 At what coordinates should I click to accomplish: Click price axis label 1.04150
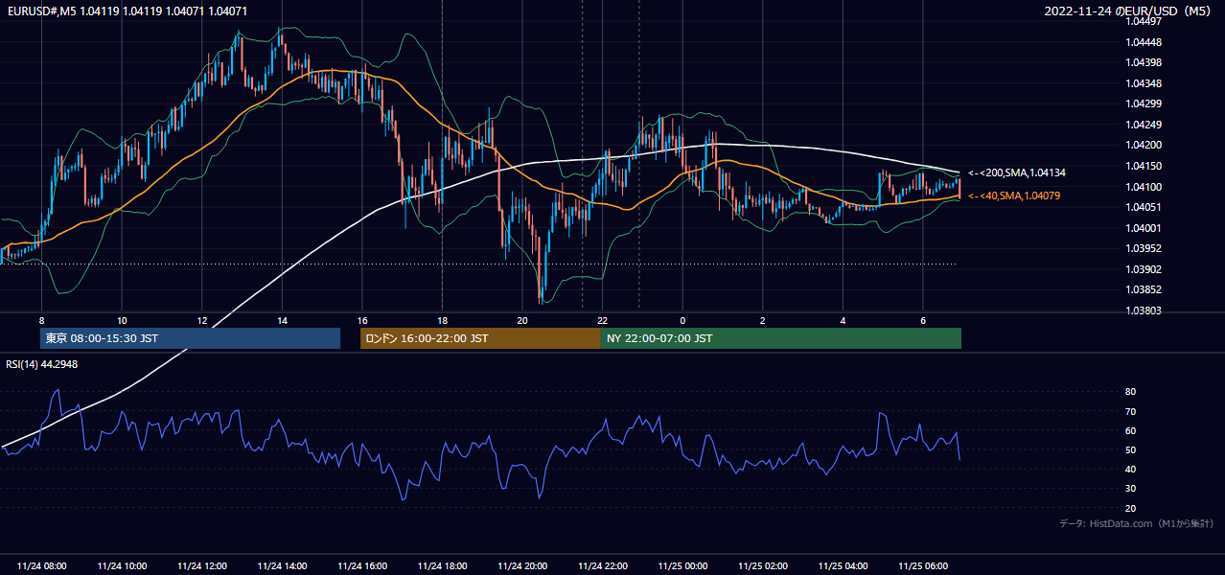(1144, 166)
